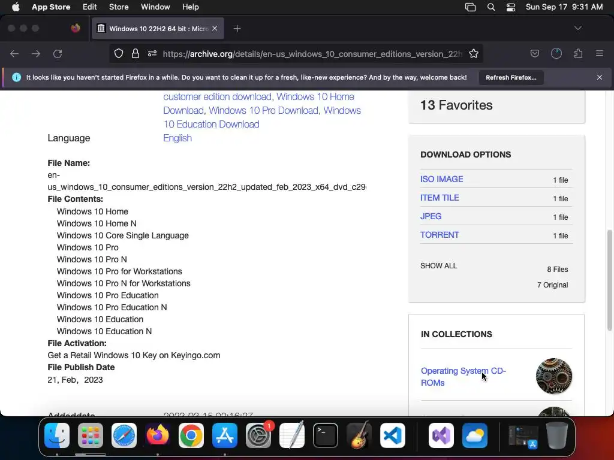The width and height of the screenshot is (614, 460).
Task: Open the Store menu
Action: point(119,7)
